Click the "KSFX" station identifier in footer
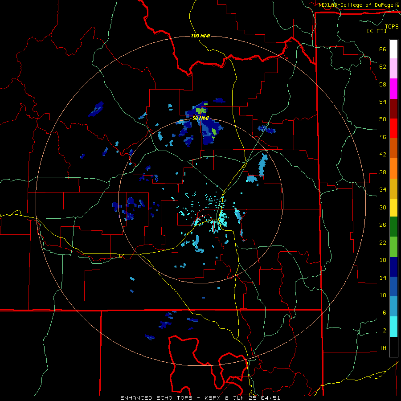 coord(212,398)
